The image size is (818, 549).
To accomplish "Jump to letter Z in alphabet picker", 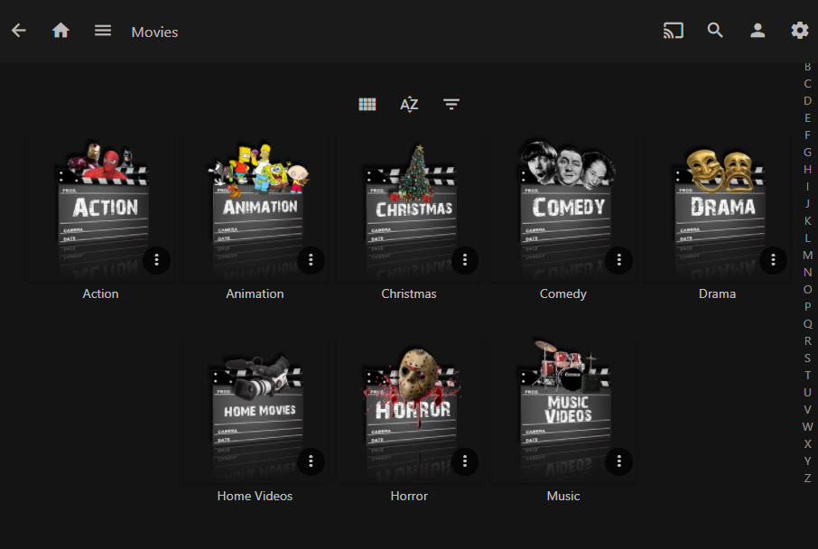I will point(807,478).
